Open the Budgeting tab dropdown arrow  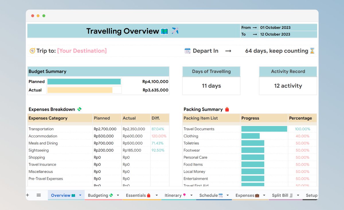(x=118, y=195)
